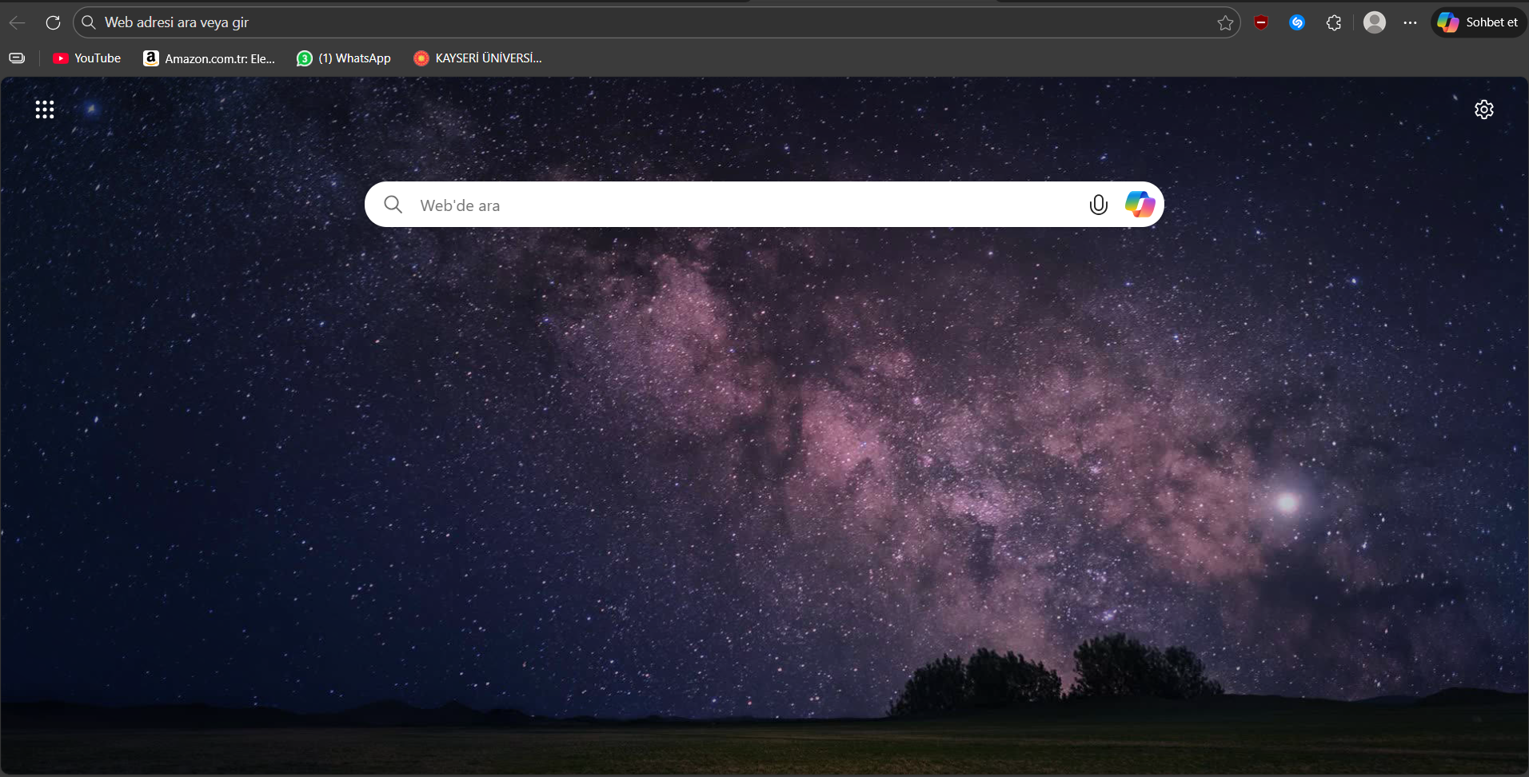Open the YouTube bookmark
This screenshot has width=1529, height=777.
(86, 58)
